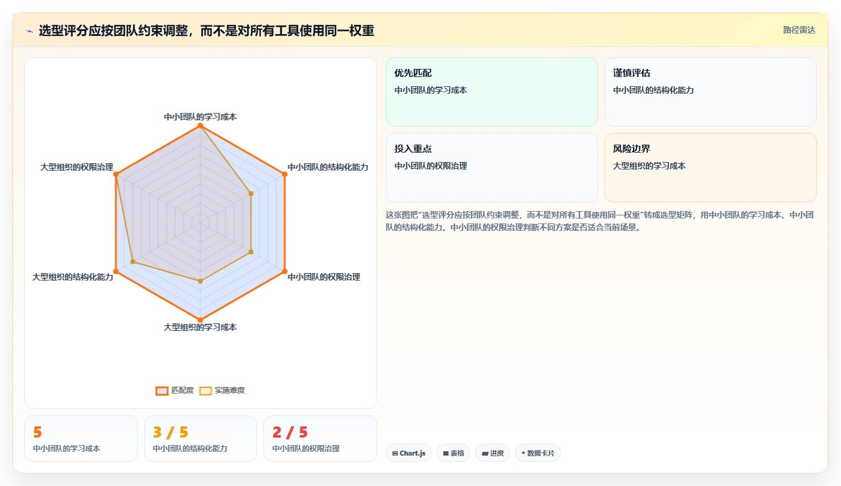Select the 投入重点 card
Viewport: 841px width, 486px height.
(x=491, y=168)
